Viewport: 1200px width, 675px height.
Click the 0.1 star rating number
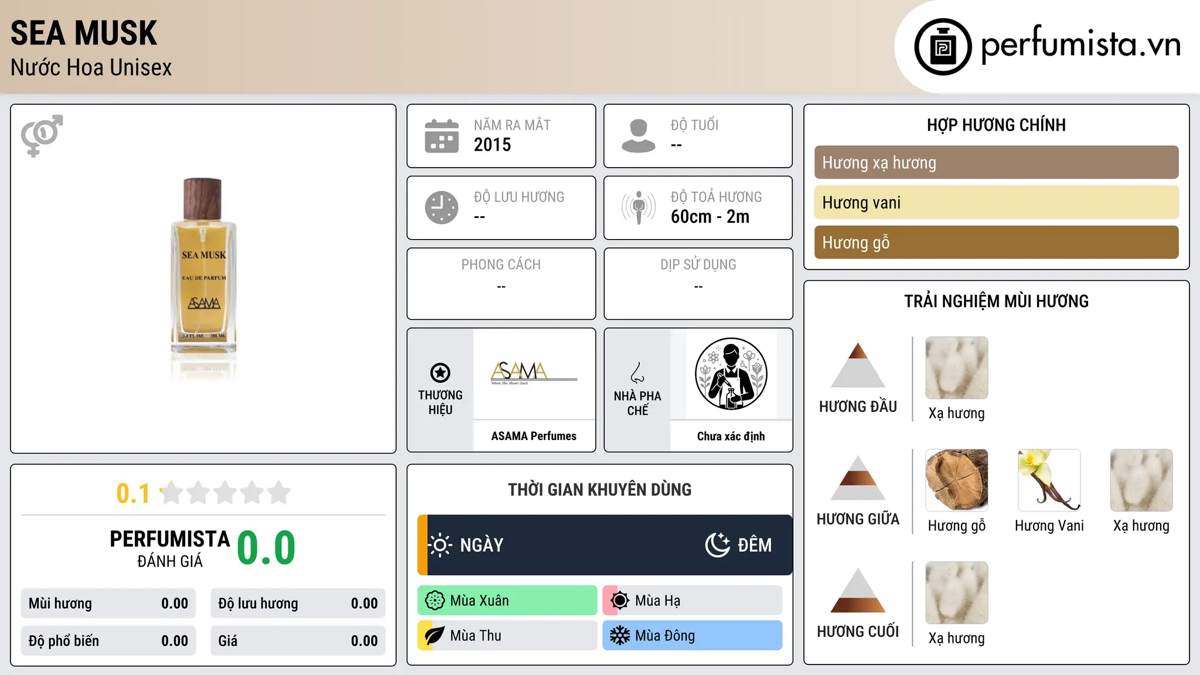coord(133,493)
